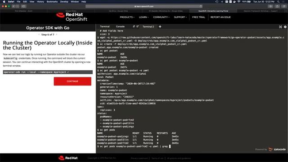
Task: Click the REPORT AN ISSUE link
Action: tap(220, 17)
